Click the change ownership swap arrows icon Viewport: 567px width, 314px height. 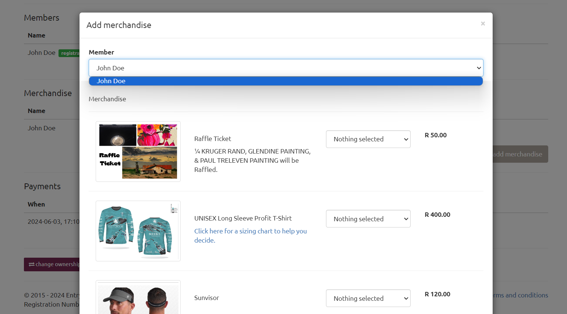32,264
